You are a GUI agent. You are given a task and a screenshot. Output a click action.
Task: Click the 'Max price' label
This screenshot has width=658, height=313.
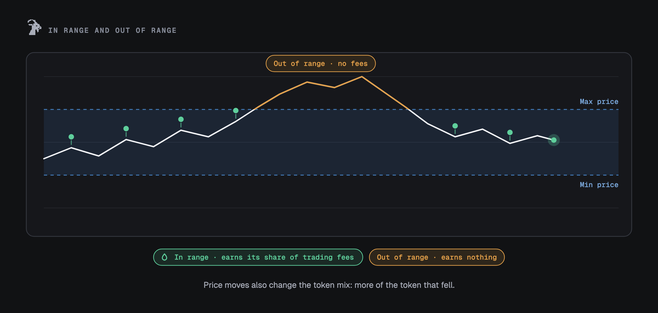599,102
